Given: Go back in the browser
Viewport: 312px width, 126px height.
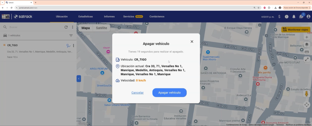Looking at the screenshot, I should coord(2,8).
